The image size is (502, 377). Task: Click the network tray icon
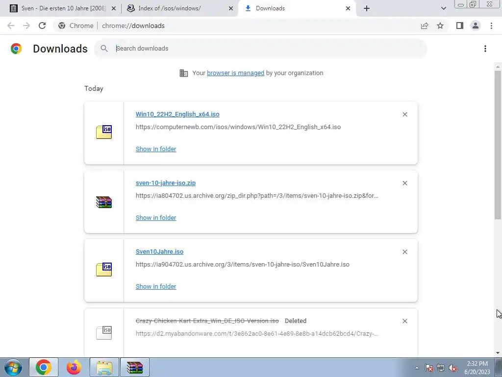pos(441,368)
